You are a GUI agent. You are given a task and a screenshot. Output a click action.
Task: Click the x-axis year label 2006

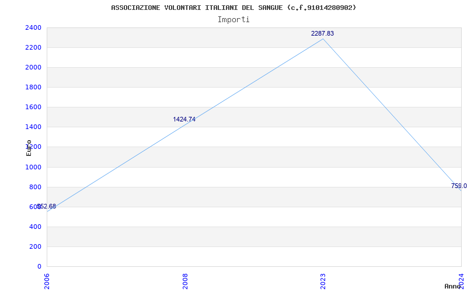(47, 281)
